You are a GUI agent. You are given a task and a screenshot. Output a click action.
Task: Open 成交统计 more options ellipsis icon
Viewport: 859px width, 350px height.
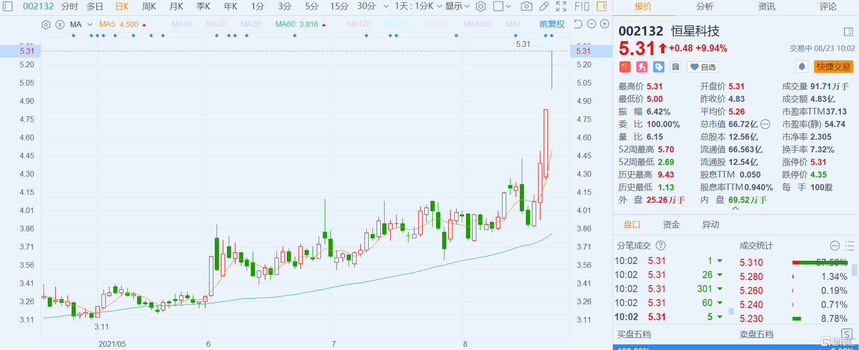tap(835, 245)
